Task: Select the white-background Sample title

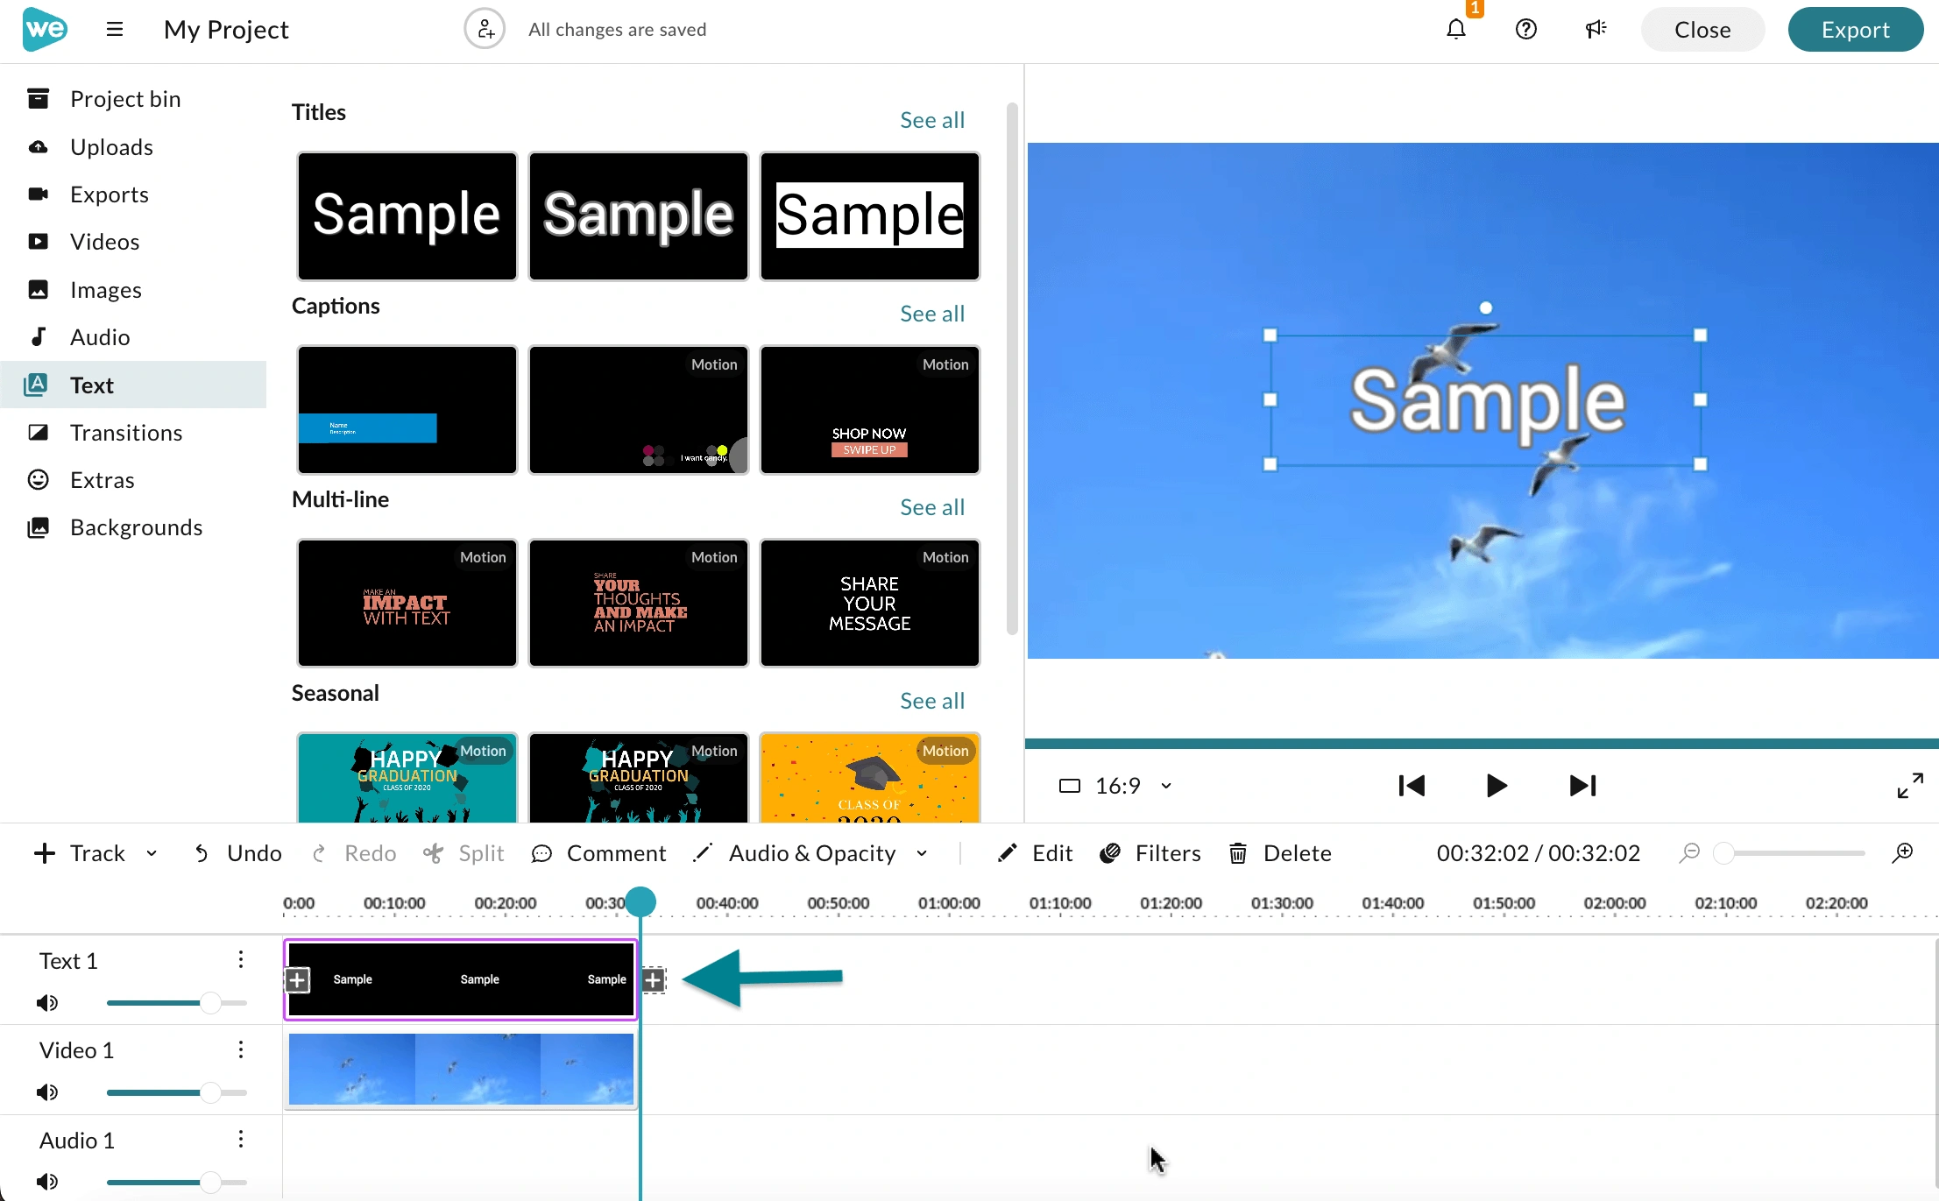Action: [x=870, y=216]
